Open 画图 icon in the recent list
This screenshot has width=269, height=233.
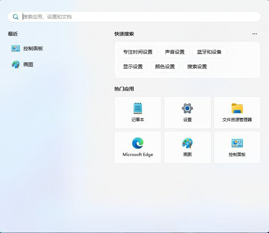[x=16, y=64]
